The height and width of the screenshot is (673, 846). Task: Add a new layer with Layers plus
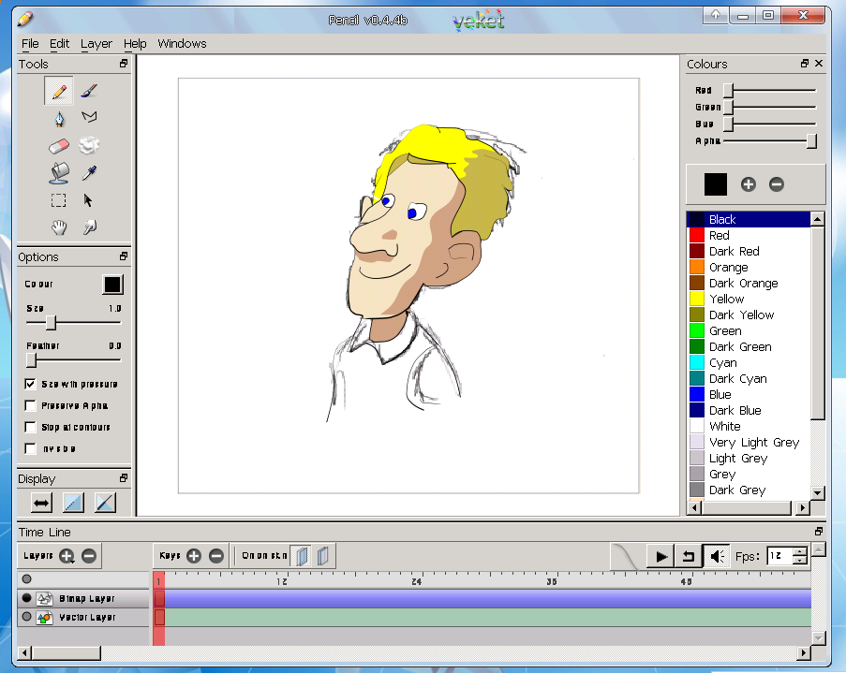67,556
